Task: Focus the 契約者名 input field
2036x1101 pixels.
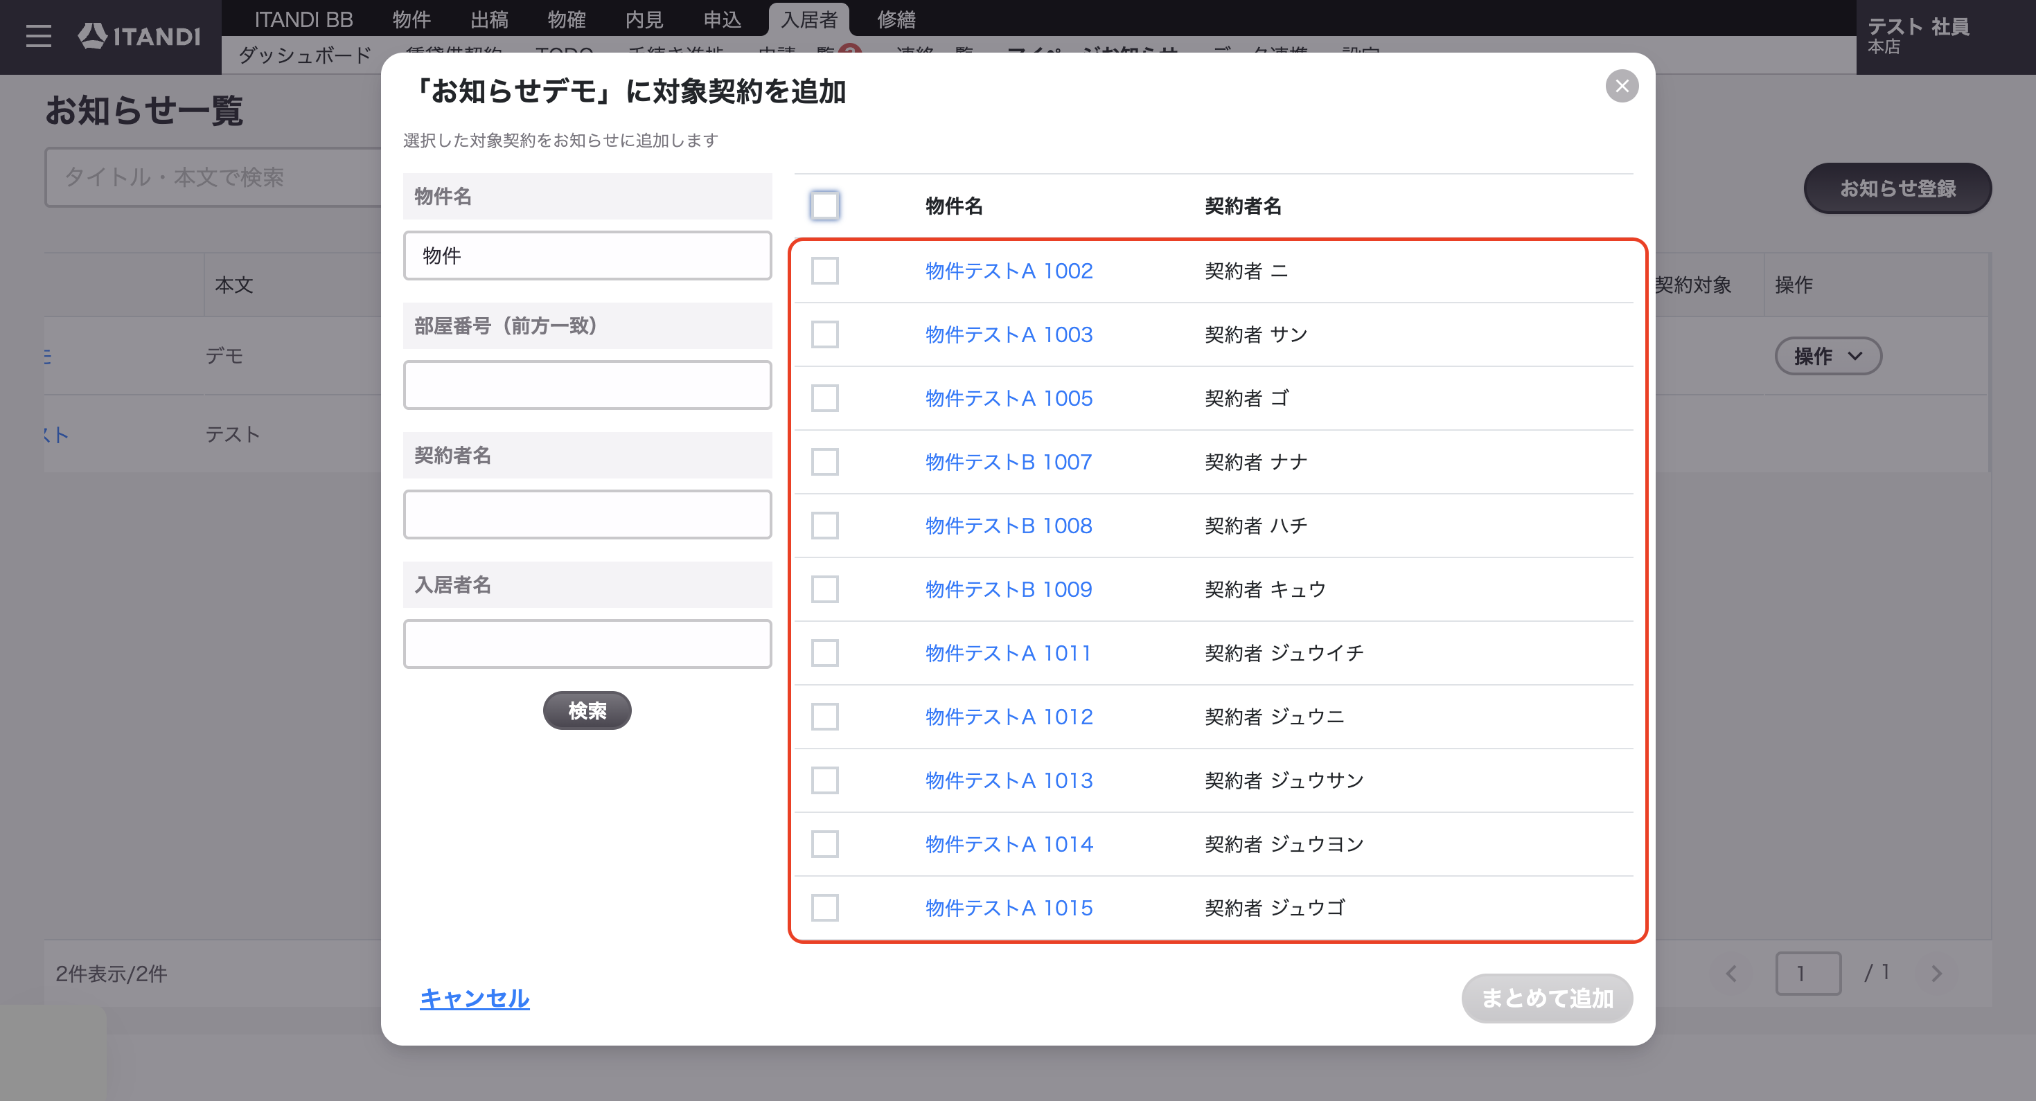Action: [x=587, y=515]
